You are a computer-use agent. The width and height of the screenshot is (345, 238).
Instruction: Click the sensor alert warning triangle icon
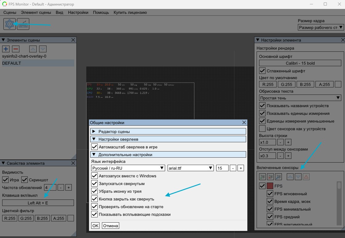coord(306,177)
